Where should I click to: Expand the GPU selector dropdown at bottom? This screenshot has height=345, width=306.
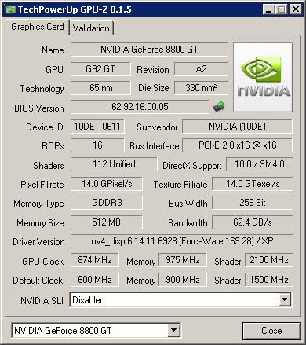coord(173,330)
